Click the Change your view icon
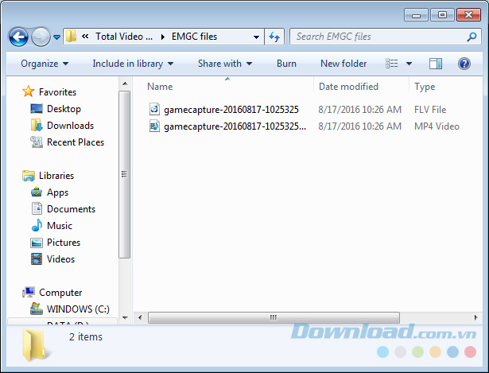Screen dimensions: 489x373 tap(392, 64)
